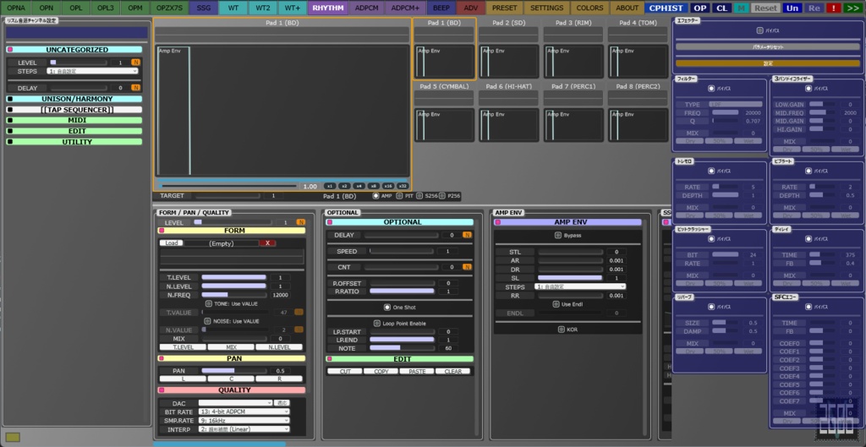Open the PRESET tab

click(505, 8)
